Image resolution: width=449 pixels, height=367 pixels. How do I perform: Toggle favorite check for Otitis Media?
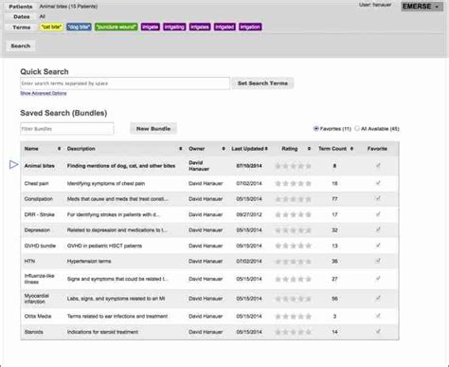(378, 316)
